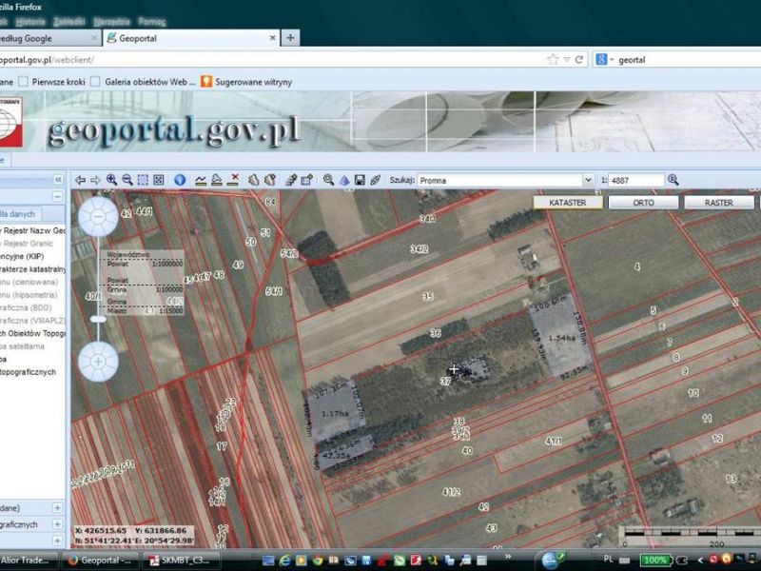
Task: Switch map to KATASTER view
Action: (x=567, y=203)
